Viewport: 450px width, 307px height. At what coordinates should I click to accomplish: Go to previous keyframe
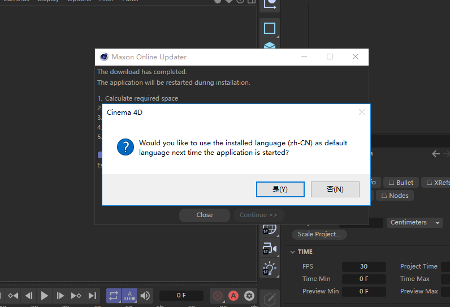(13, 296)
